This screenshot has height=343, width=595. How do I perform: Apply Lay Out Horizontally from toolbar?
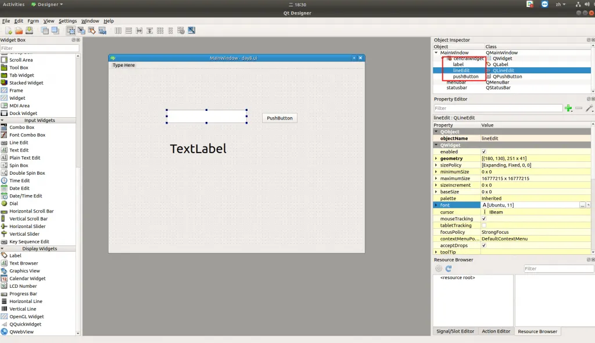[118, 30]
